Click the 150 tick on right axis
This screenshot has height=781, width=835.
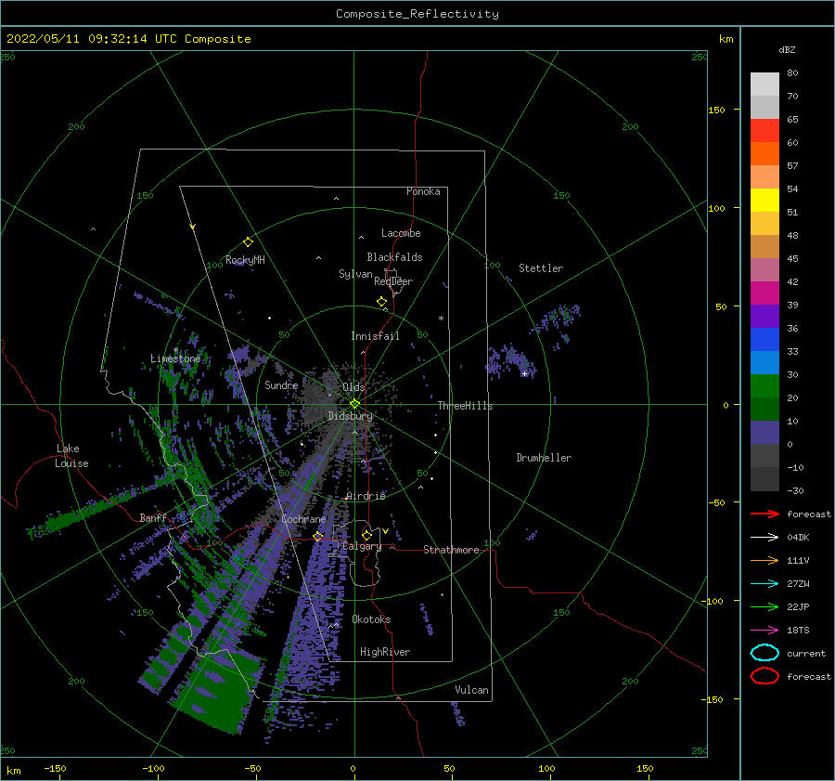716,110
